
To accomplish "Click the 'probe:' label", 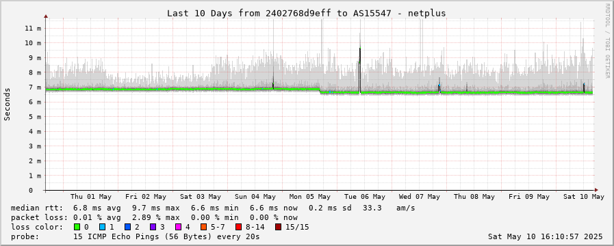I will [x=25, y=236].
